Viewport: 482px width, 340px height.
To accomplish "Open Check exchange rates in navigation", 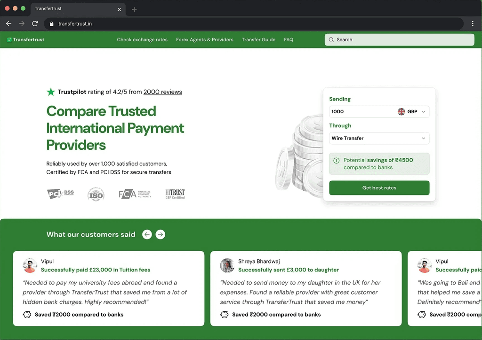I will (142, 39).
